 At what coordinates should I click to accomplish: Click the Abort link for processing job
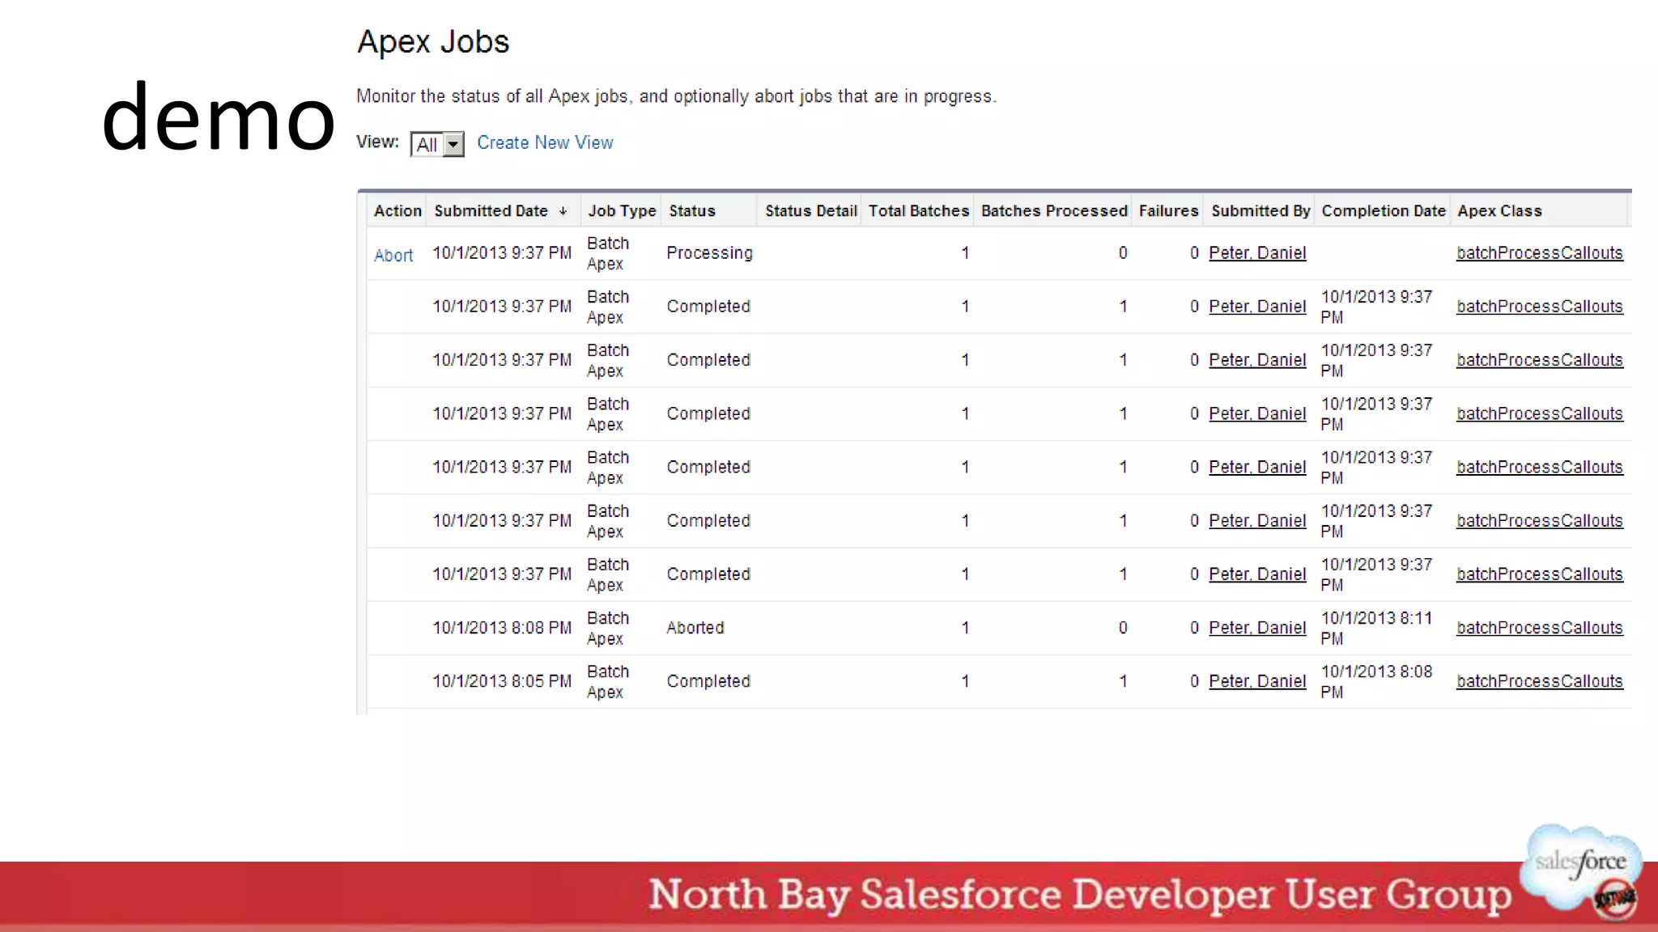393,256
